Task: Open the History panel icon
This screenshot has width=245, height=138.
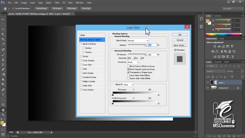Action: [x=201, y=19]
